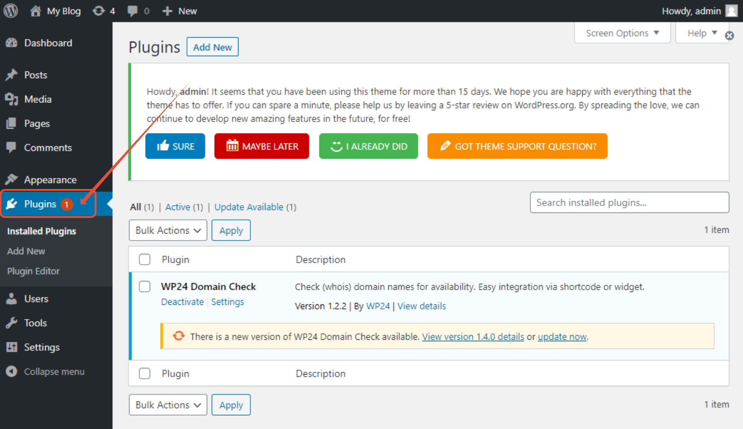Image resolution: width=743 pixels, height=429 pixels.
Task: Click the Media icon in the sidebar
Action: (11, 99)
